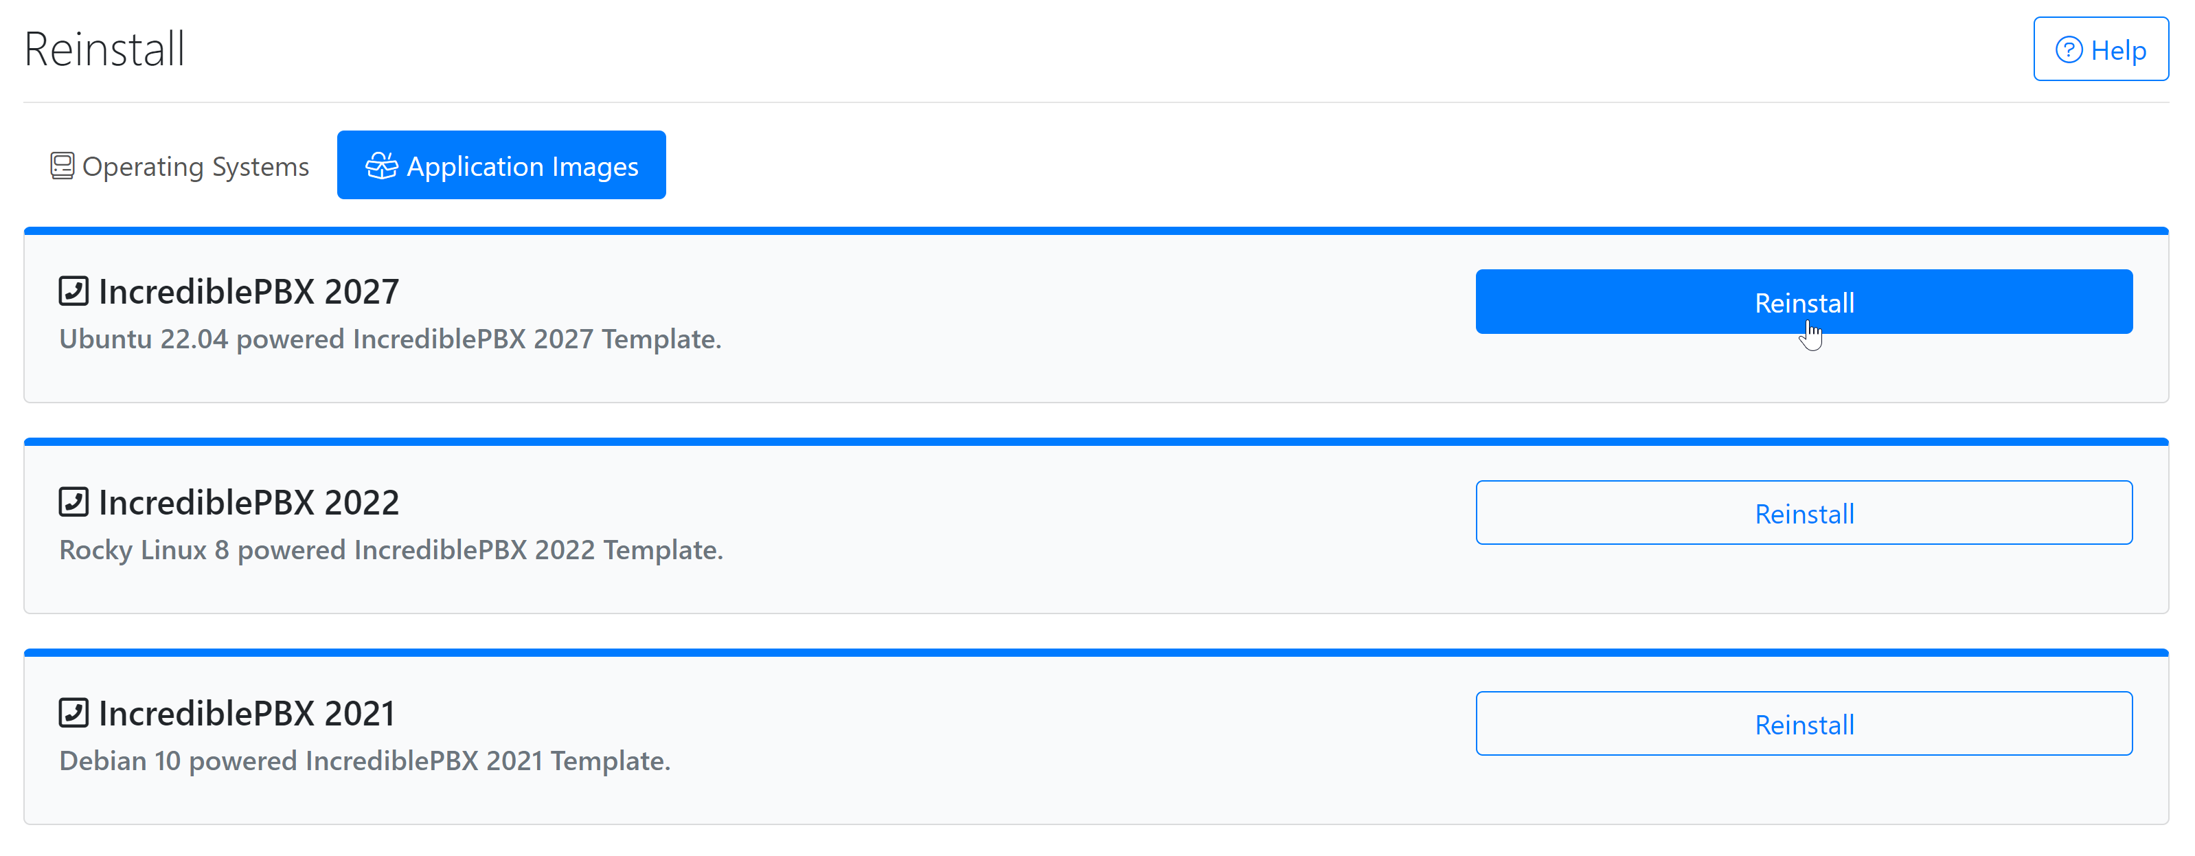Click the box icon in Application Images tab
2195x856 pixels.
tap(382, 166)
